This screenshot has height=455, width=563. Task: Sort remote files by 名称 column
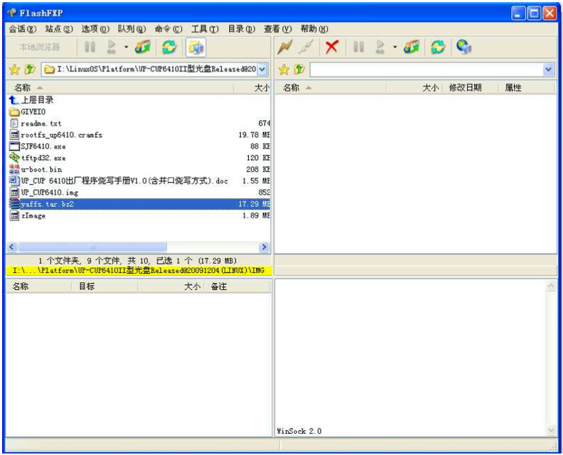(x=331, y=87)
